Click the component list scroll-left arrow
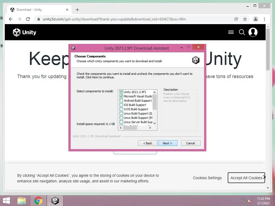Image resolution: width=275 pixels, height=206 pixels. tap(121, 128)
